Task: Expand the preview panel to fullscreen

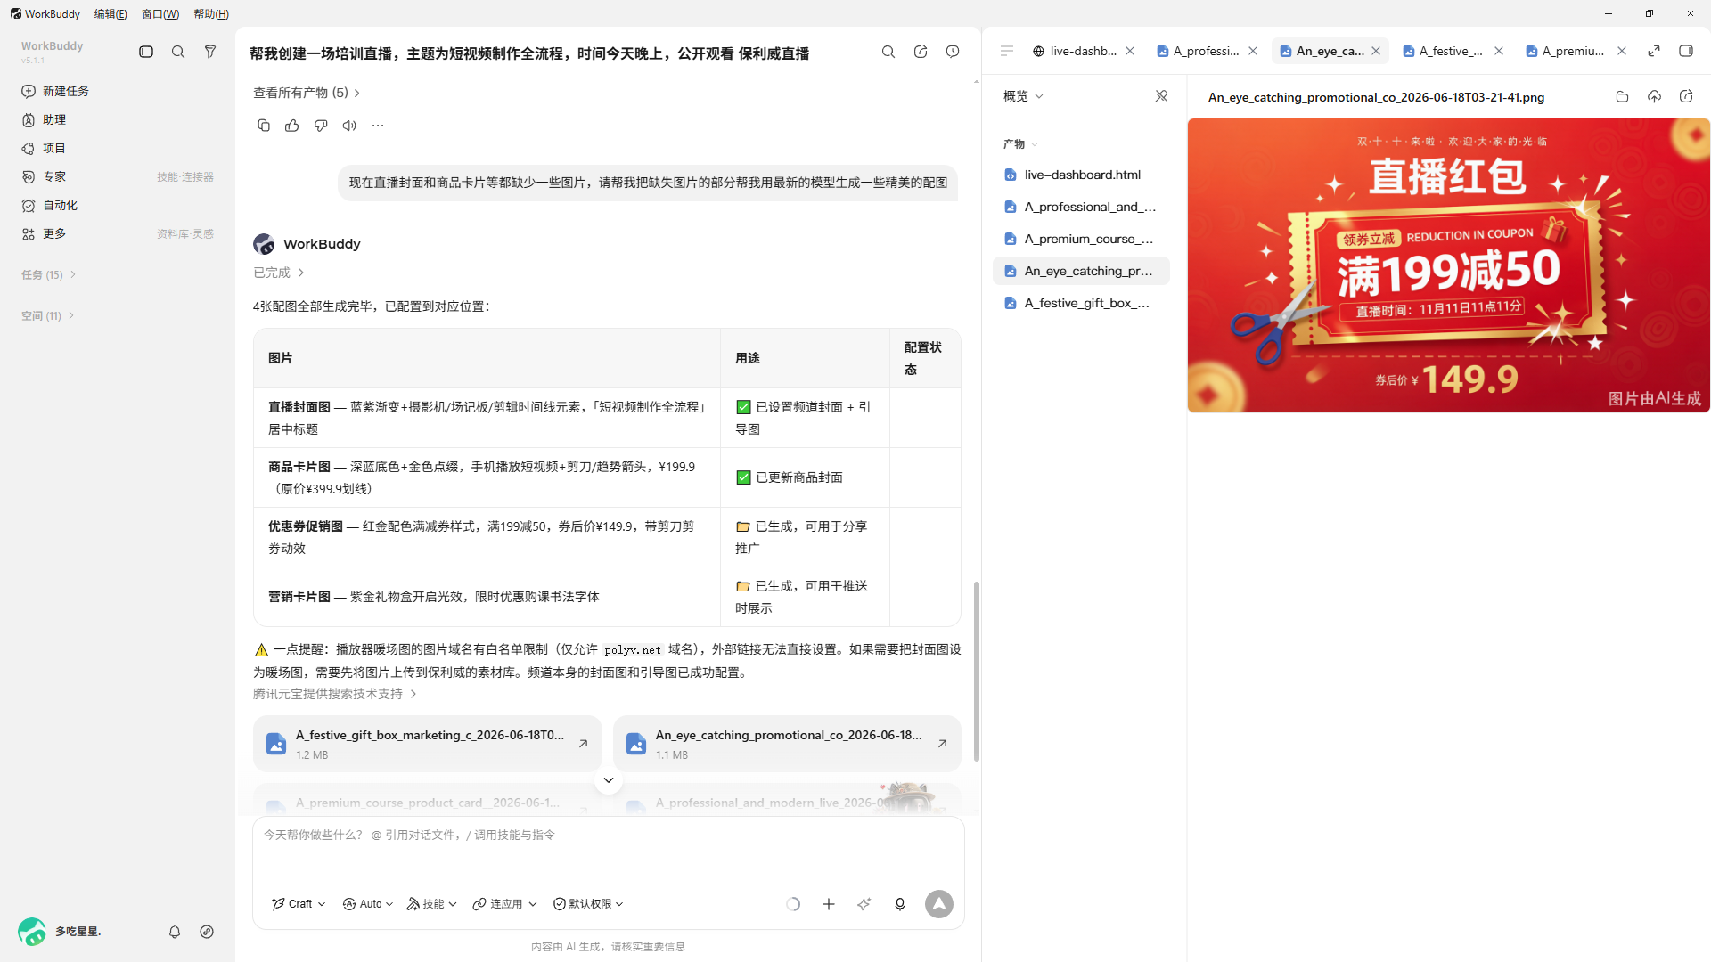Action: coord(1654,51)
